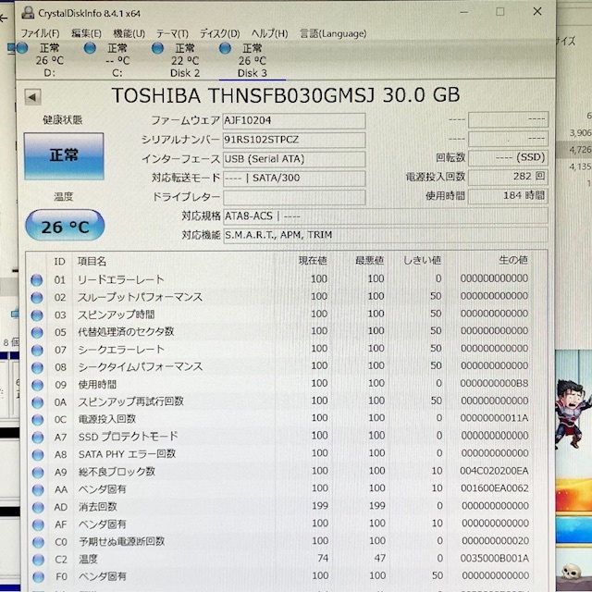Viewport: 592px width, 592px height.
Task: Click status circle for AD 消去回数
Action: 38,508
